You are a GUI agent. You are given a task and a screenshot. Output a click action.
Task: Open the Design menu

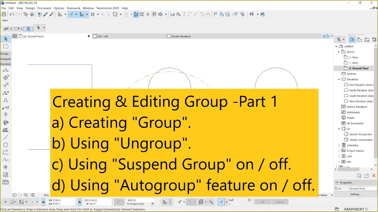[x=30, y=8]
